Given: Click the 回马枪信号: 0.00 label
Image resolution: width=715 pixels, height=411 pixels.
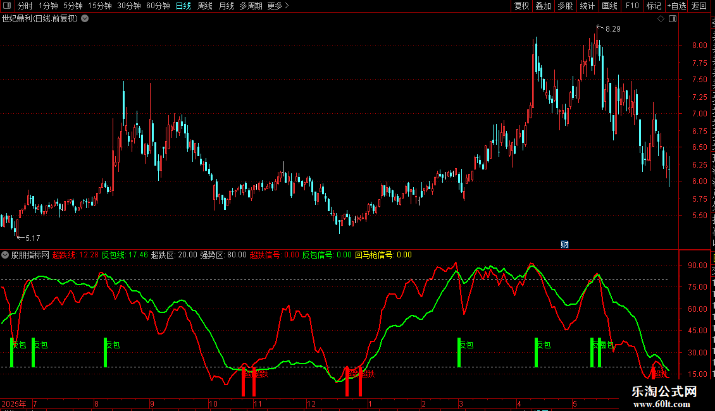Looking at the screenshot, I should coord(383,255).
